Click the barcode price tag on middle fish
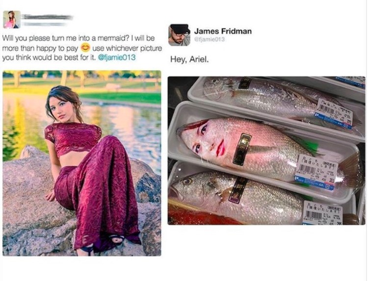This screenshot has width=368, height=281. click(315, 173)
